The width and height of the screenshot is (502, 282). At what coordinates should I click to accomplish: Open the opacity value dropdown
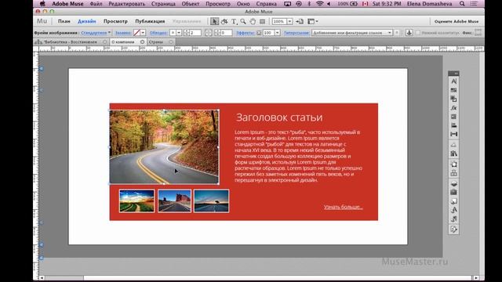(277, 33)
